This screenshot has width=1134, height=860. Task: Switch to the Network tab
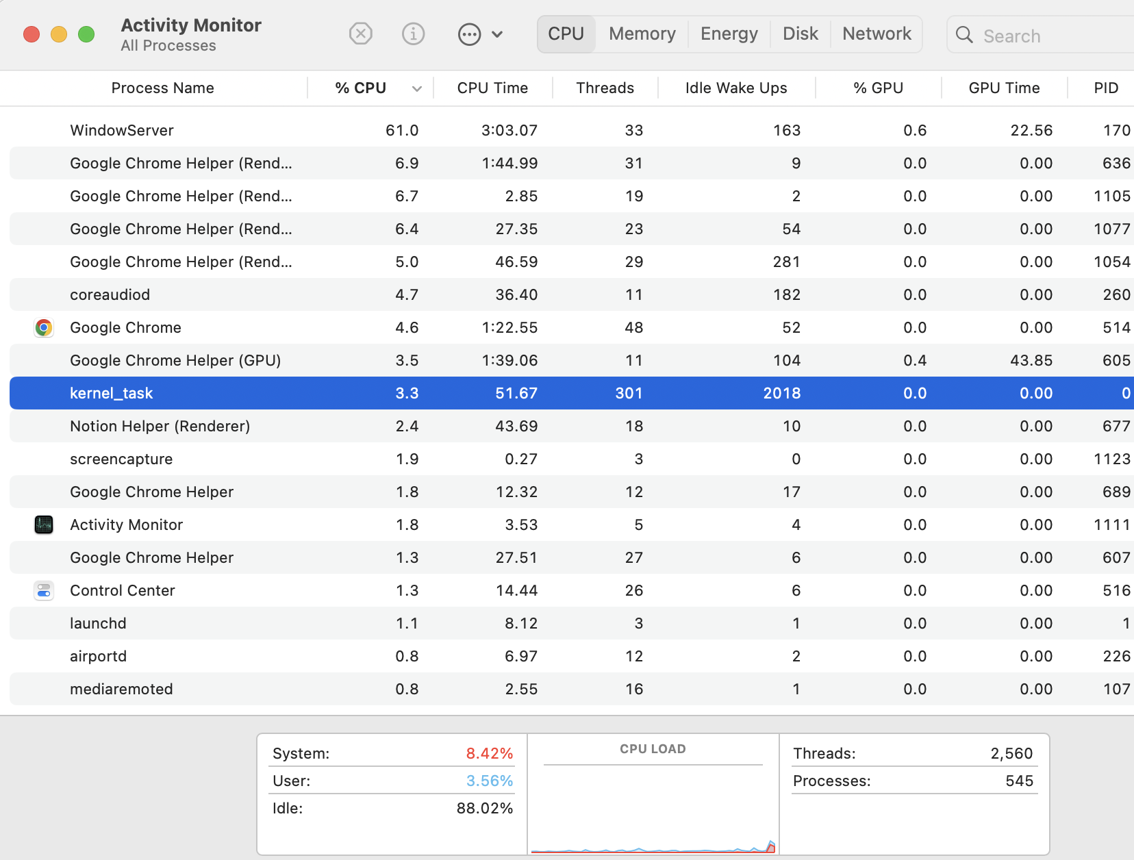pos(877,34)
